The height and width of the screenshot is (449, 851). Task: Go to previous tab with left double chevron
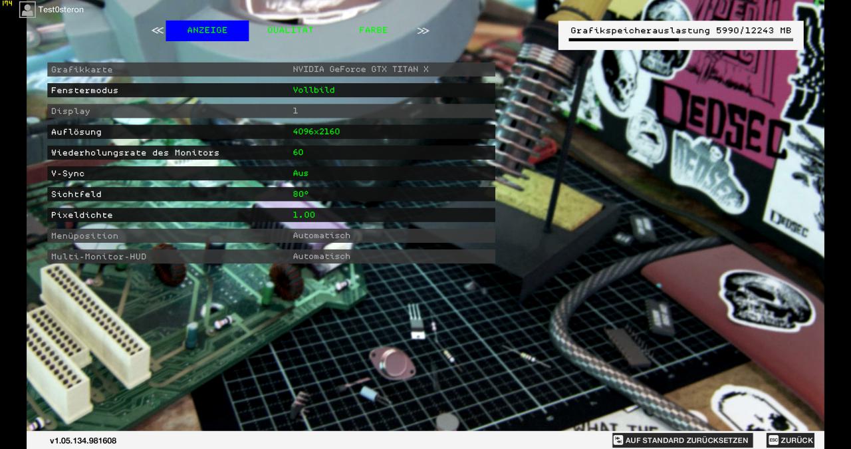(x=157, y=31)
